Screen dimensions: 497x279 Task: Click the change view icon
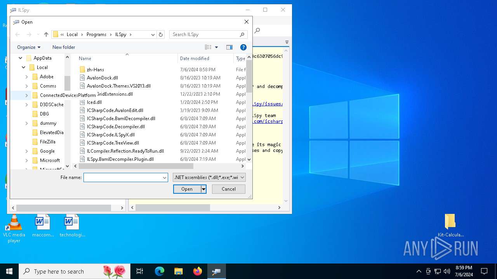[x=208, y=47]
